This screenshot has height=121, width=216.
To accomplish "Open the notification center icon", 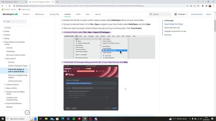I will pyautogui.click(x=212, y=119).
